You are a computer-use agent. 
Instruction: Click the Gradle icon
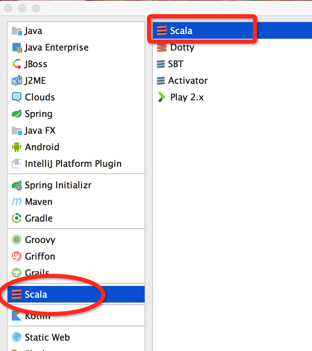point(16,218)
